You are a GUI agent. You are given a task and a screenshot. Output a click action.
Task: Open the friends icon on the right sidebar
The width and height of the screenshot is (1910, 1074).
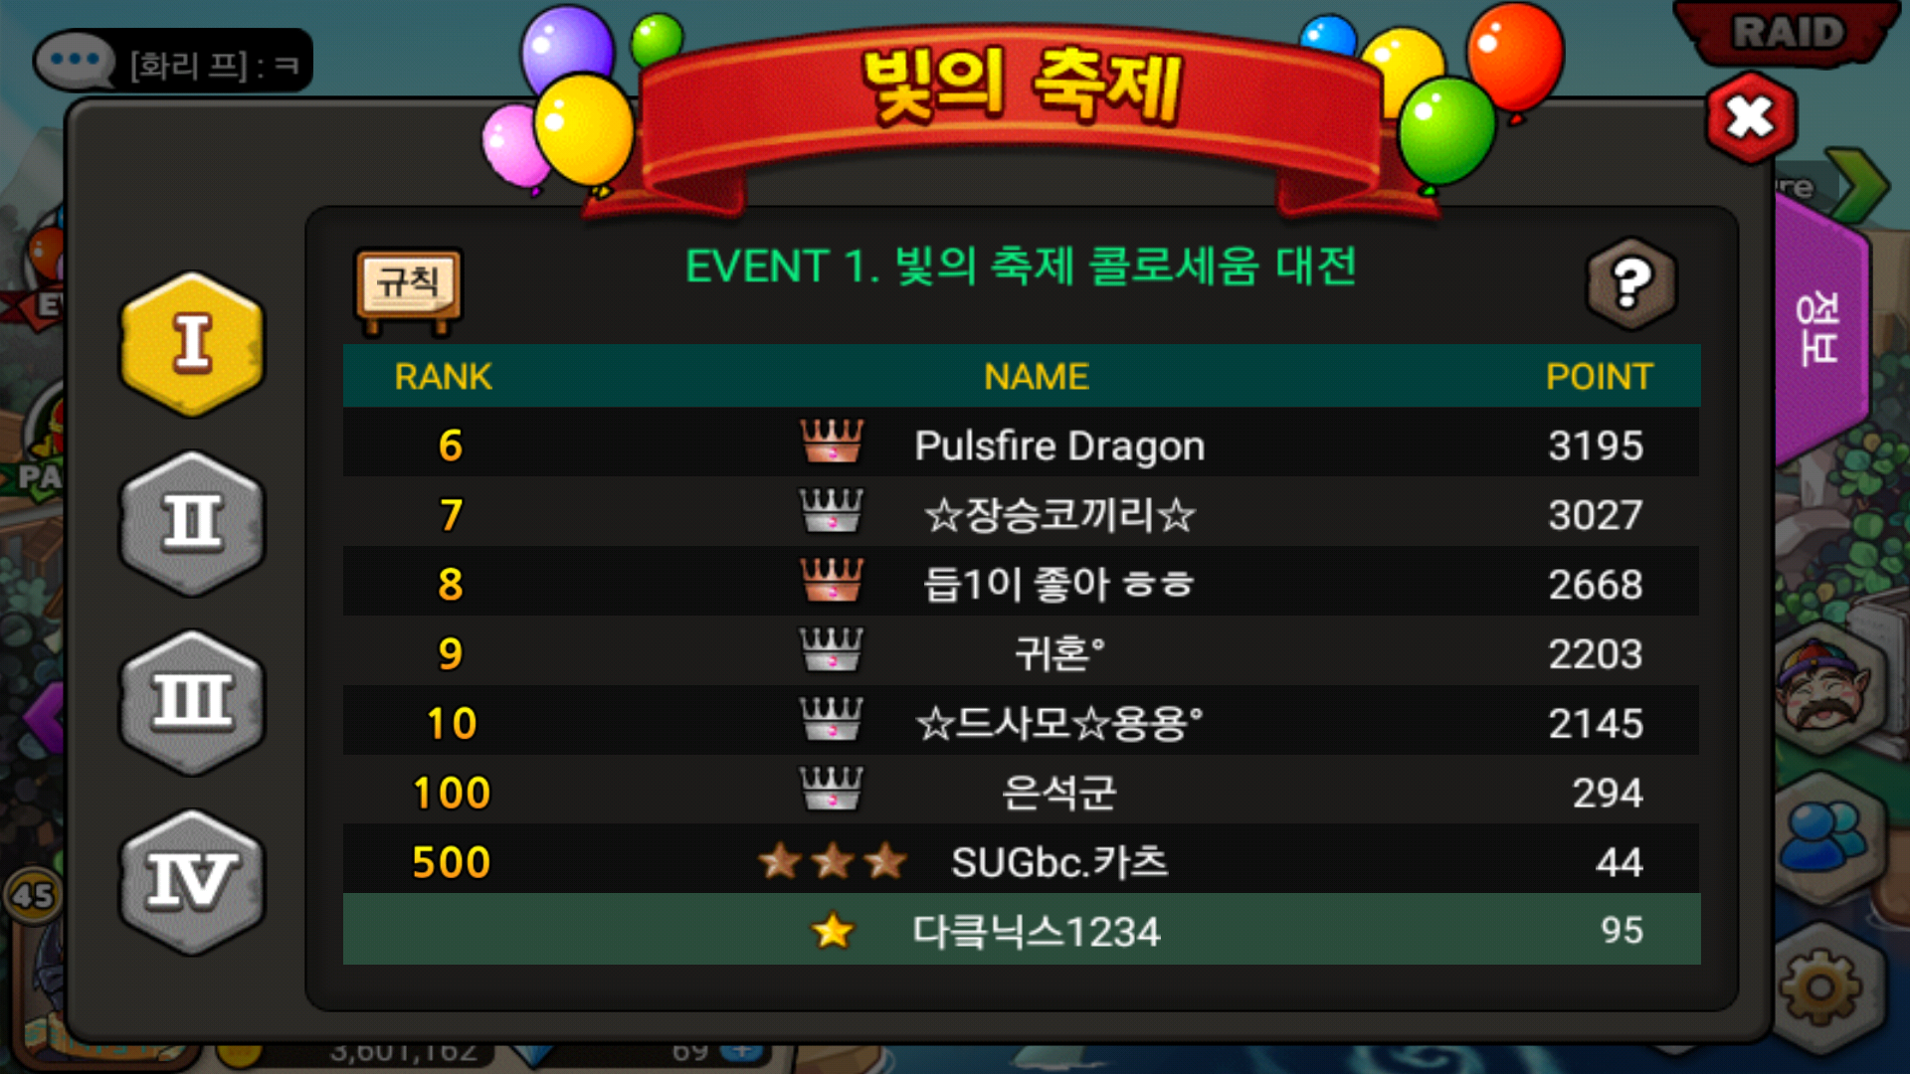pyautogui.click(x=1822, y=835)
